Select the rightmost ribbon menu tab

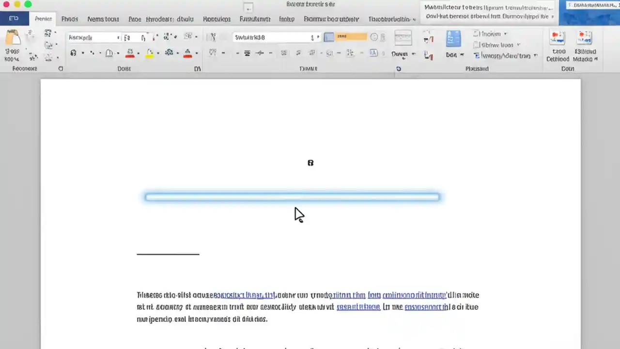(390, 19)
